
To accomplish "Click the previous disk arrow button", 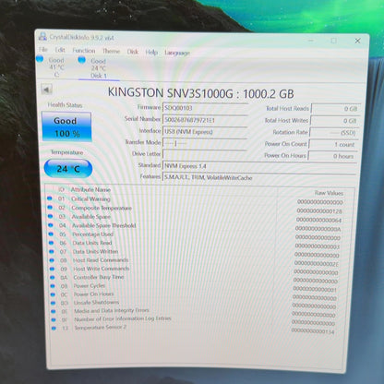I will tap(46, 90).
